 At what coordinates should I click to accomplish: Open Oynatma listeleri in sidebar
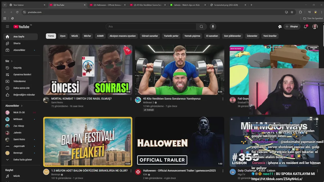[21, 75]
